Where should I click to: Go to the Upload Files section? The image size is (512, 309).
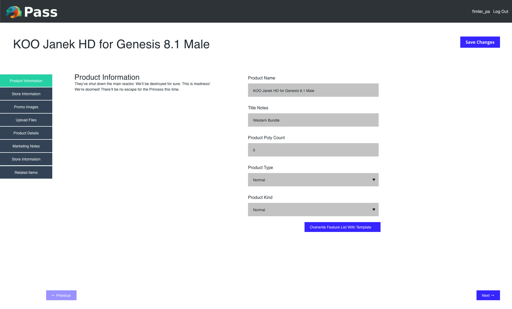pos(26,120)
